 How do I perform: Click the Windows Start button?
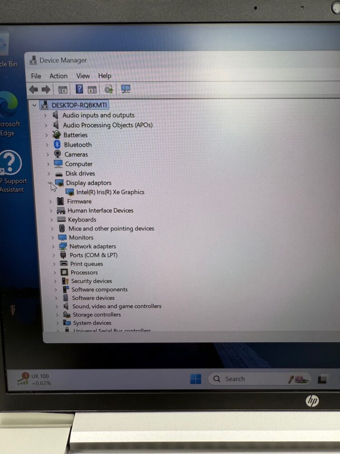point(196,379)
